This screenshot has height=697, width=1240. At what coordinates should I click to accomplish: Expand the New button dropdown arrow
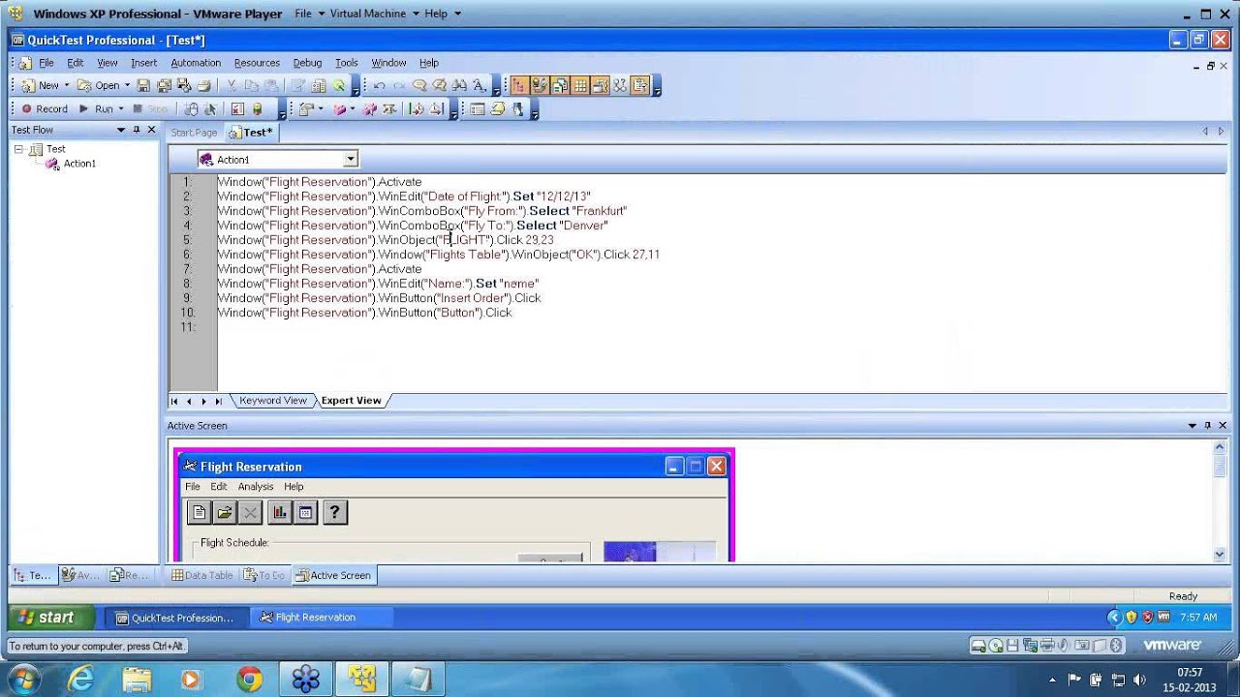(67, 85)
